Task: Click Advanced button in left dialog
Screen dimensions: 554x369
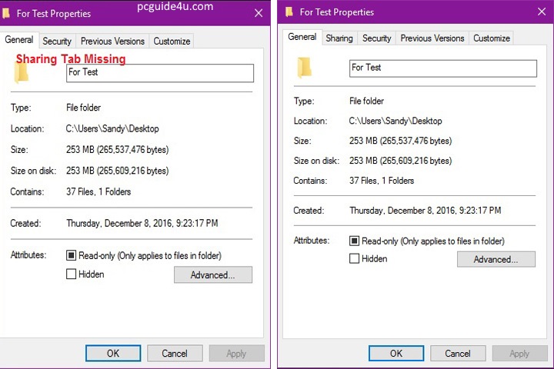Action: (x=213, y=274)
